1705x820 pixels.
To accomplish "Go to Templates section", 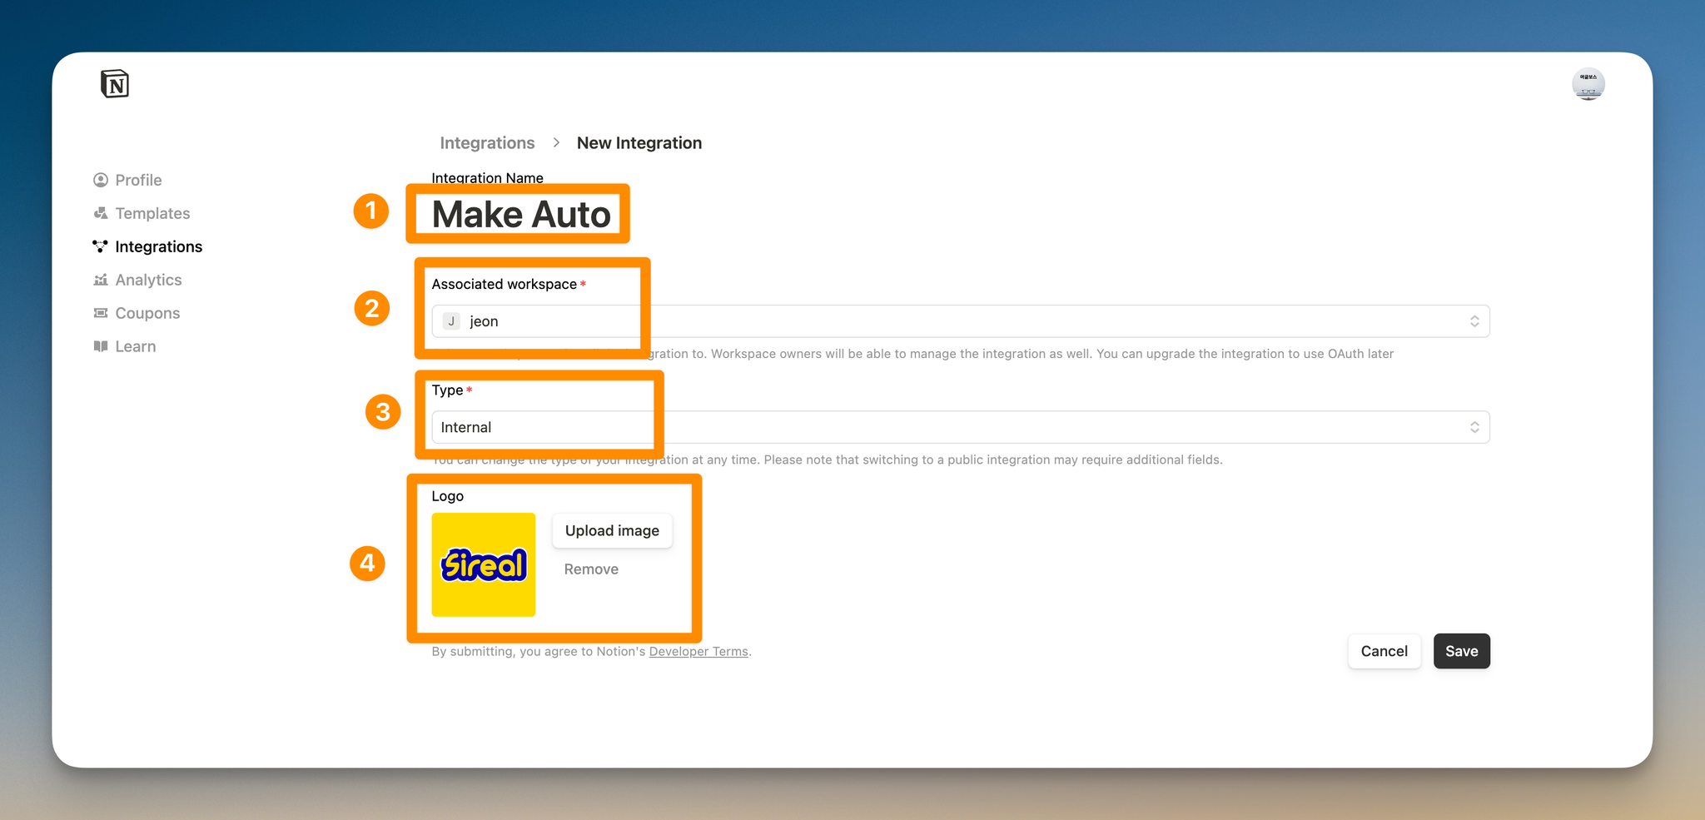I will pyautogui.click(x=152, y=213).
